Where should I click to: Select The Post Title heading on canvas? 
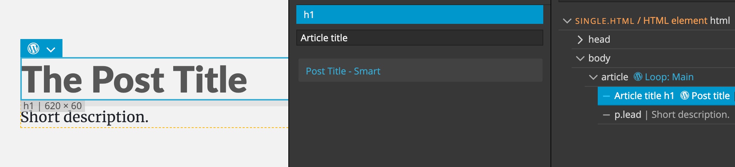134,79
